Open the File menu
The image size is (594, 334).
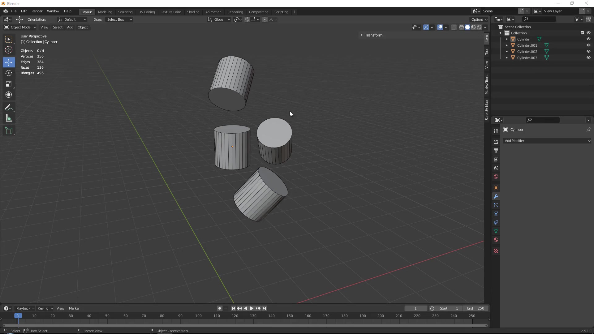pos(14,11)
